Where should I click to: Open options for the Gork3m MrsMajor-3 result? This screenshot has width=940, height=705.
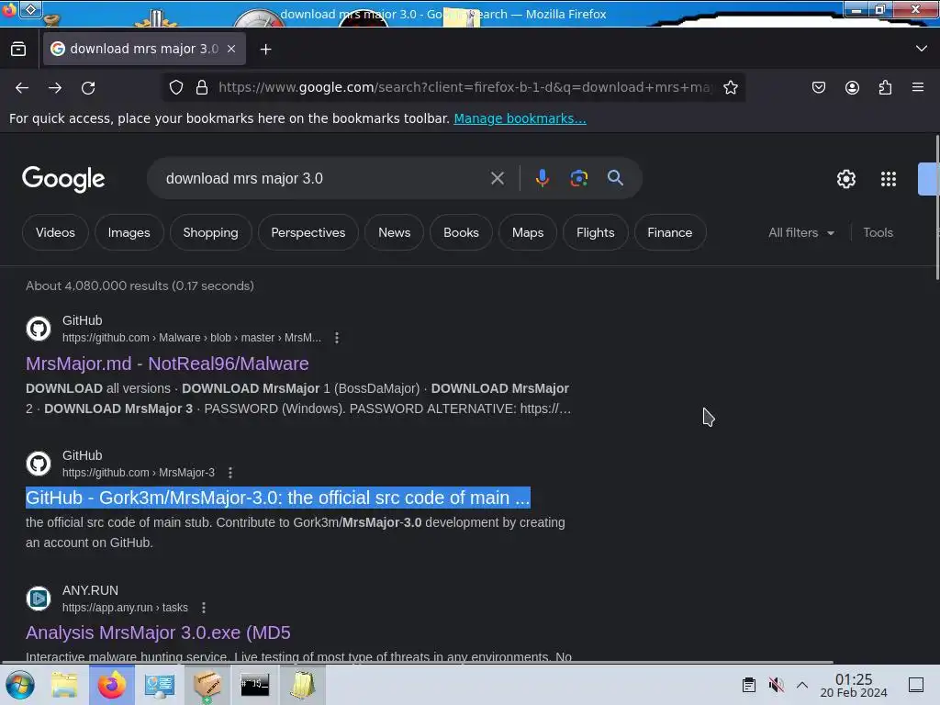(230, 473)
